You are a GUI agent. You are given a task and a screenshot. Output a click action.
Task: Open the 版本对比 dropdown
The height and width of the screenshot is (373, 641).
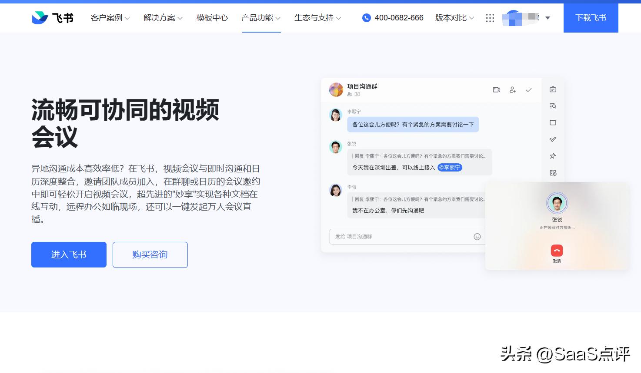(x=454, y=18)
